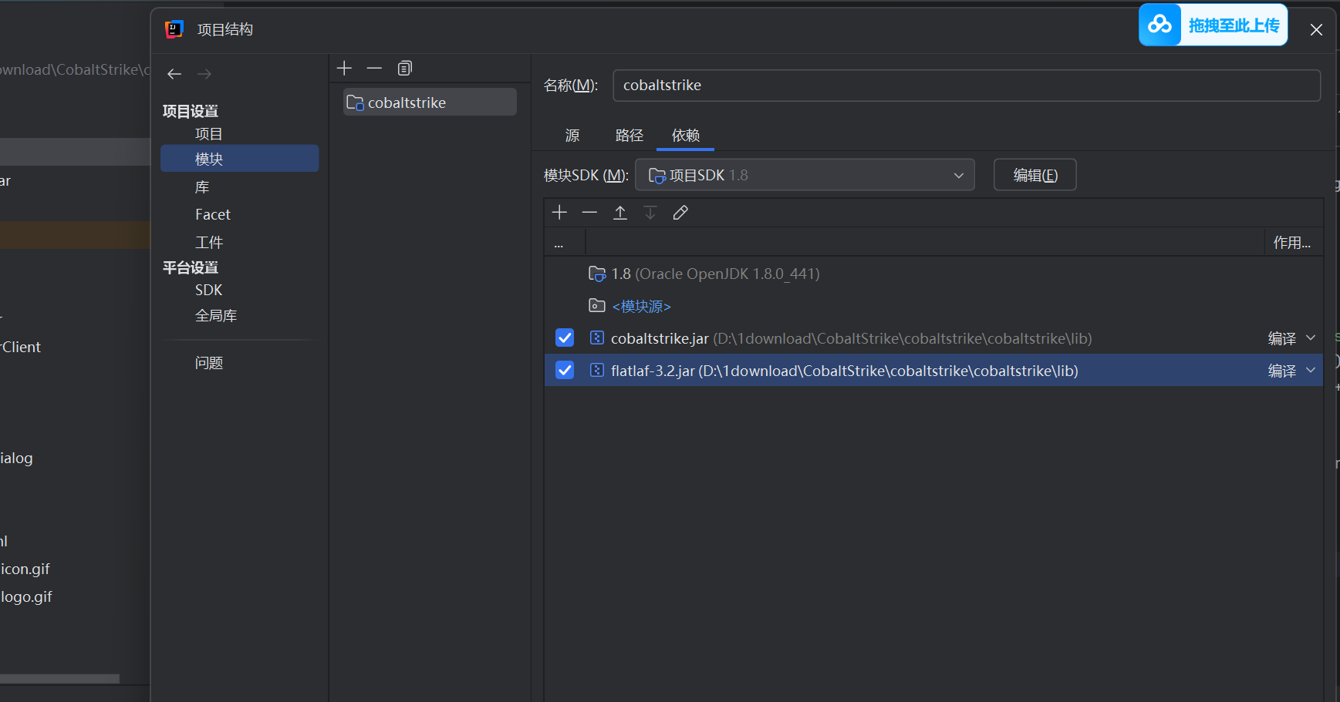Image resolution: width=1340 pixels, height=702 pixels.
Task: Select the 1.8 Oracle OpenJDK row
Action: [x=933, y=274]
